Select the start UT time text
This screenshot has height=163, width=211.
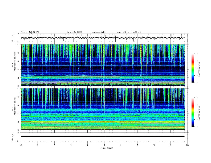click(129, 32)
